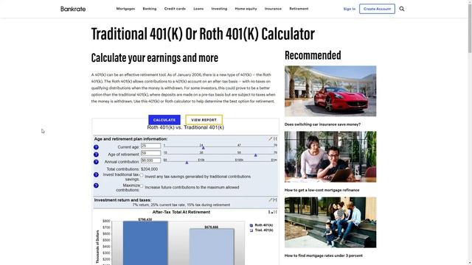Click the VIEW REPORT button
472x265 pixels.
pyautogui.click(x=204, y=120)
